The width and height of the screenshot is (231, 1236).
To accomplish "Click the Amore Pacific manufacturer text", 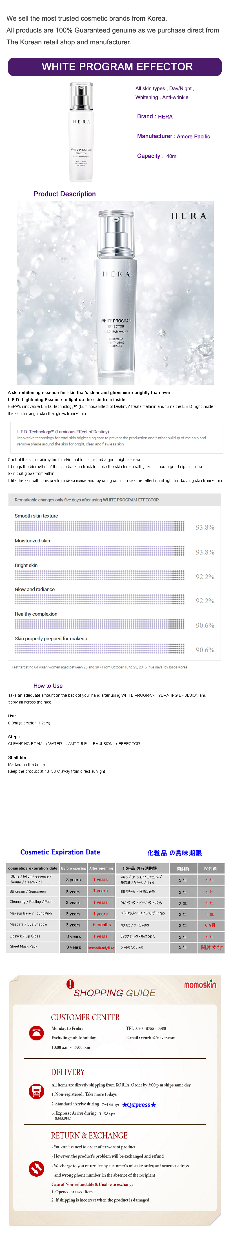I will tap(193, 137).
